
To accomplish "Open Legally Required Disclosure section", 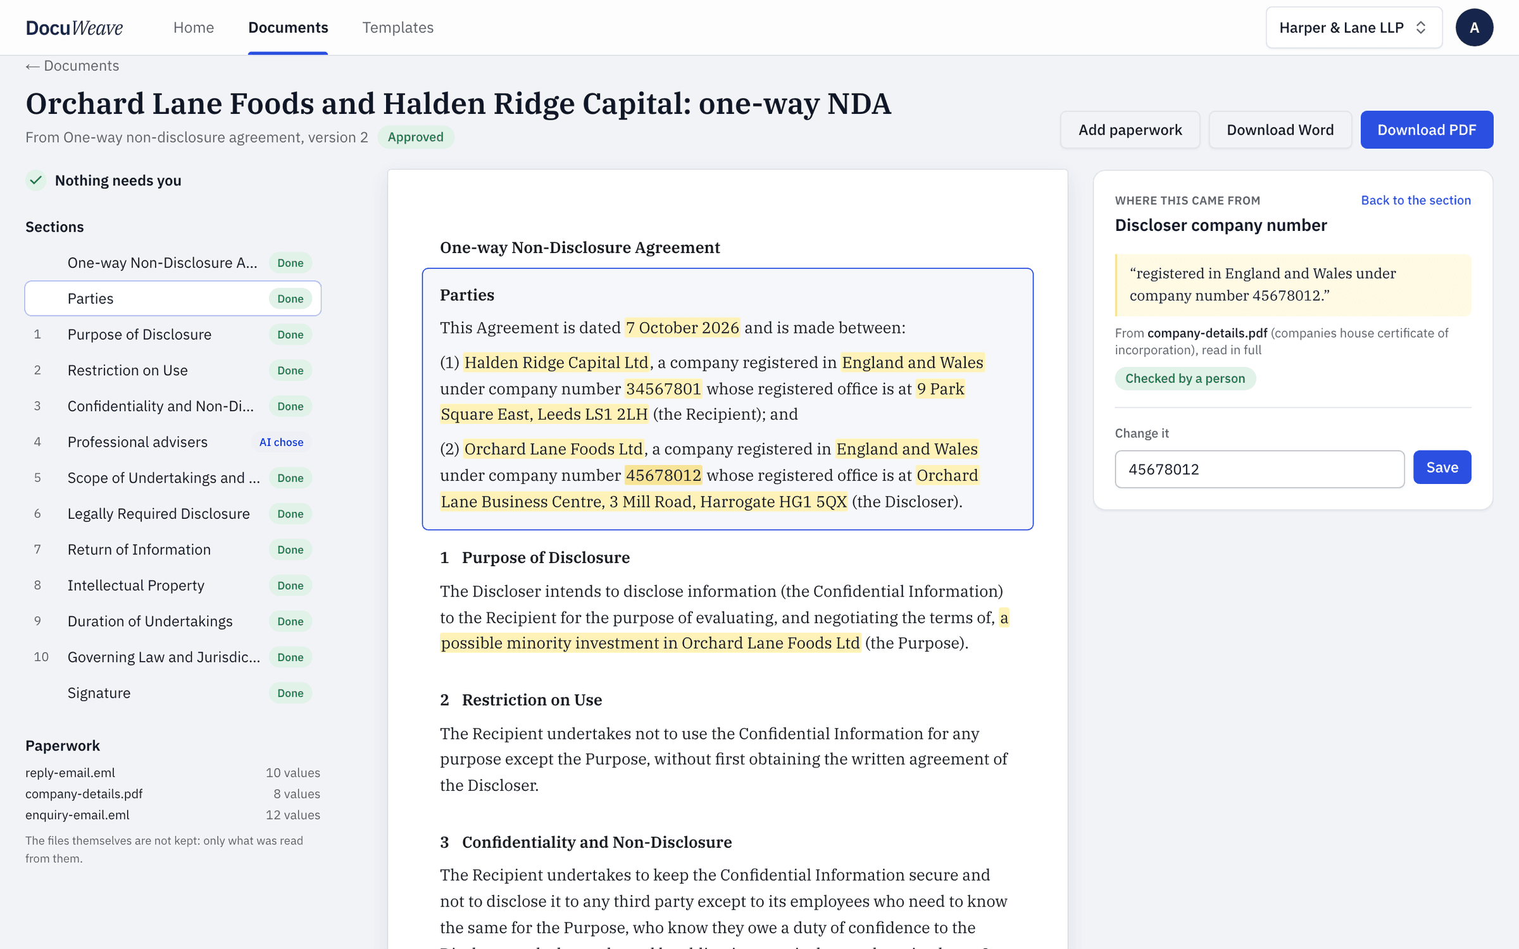I will click(x=173, y=514).
